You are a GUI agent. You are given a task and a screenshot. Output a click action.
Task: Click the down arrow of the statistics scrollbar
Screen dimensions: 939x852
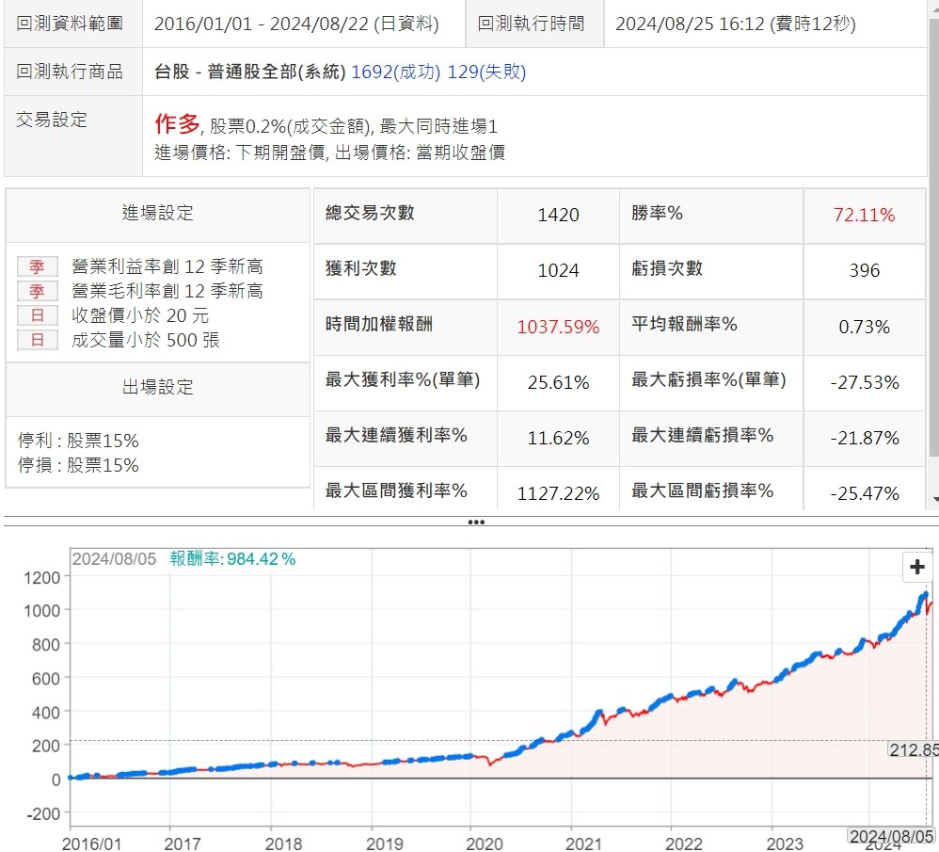[933, 498]
